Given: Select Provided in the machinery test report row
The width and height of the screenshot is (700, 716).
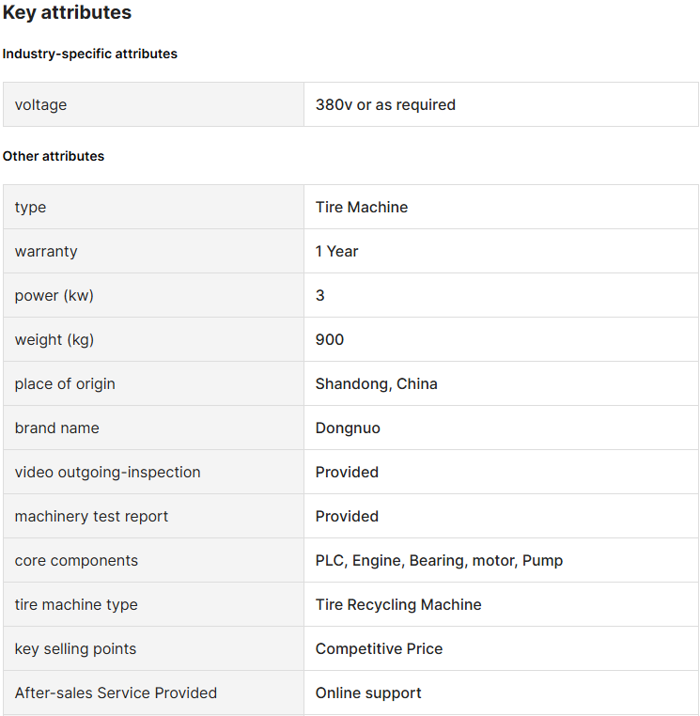Looking at the screenshot, I should click(347, 517).
